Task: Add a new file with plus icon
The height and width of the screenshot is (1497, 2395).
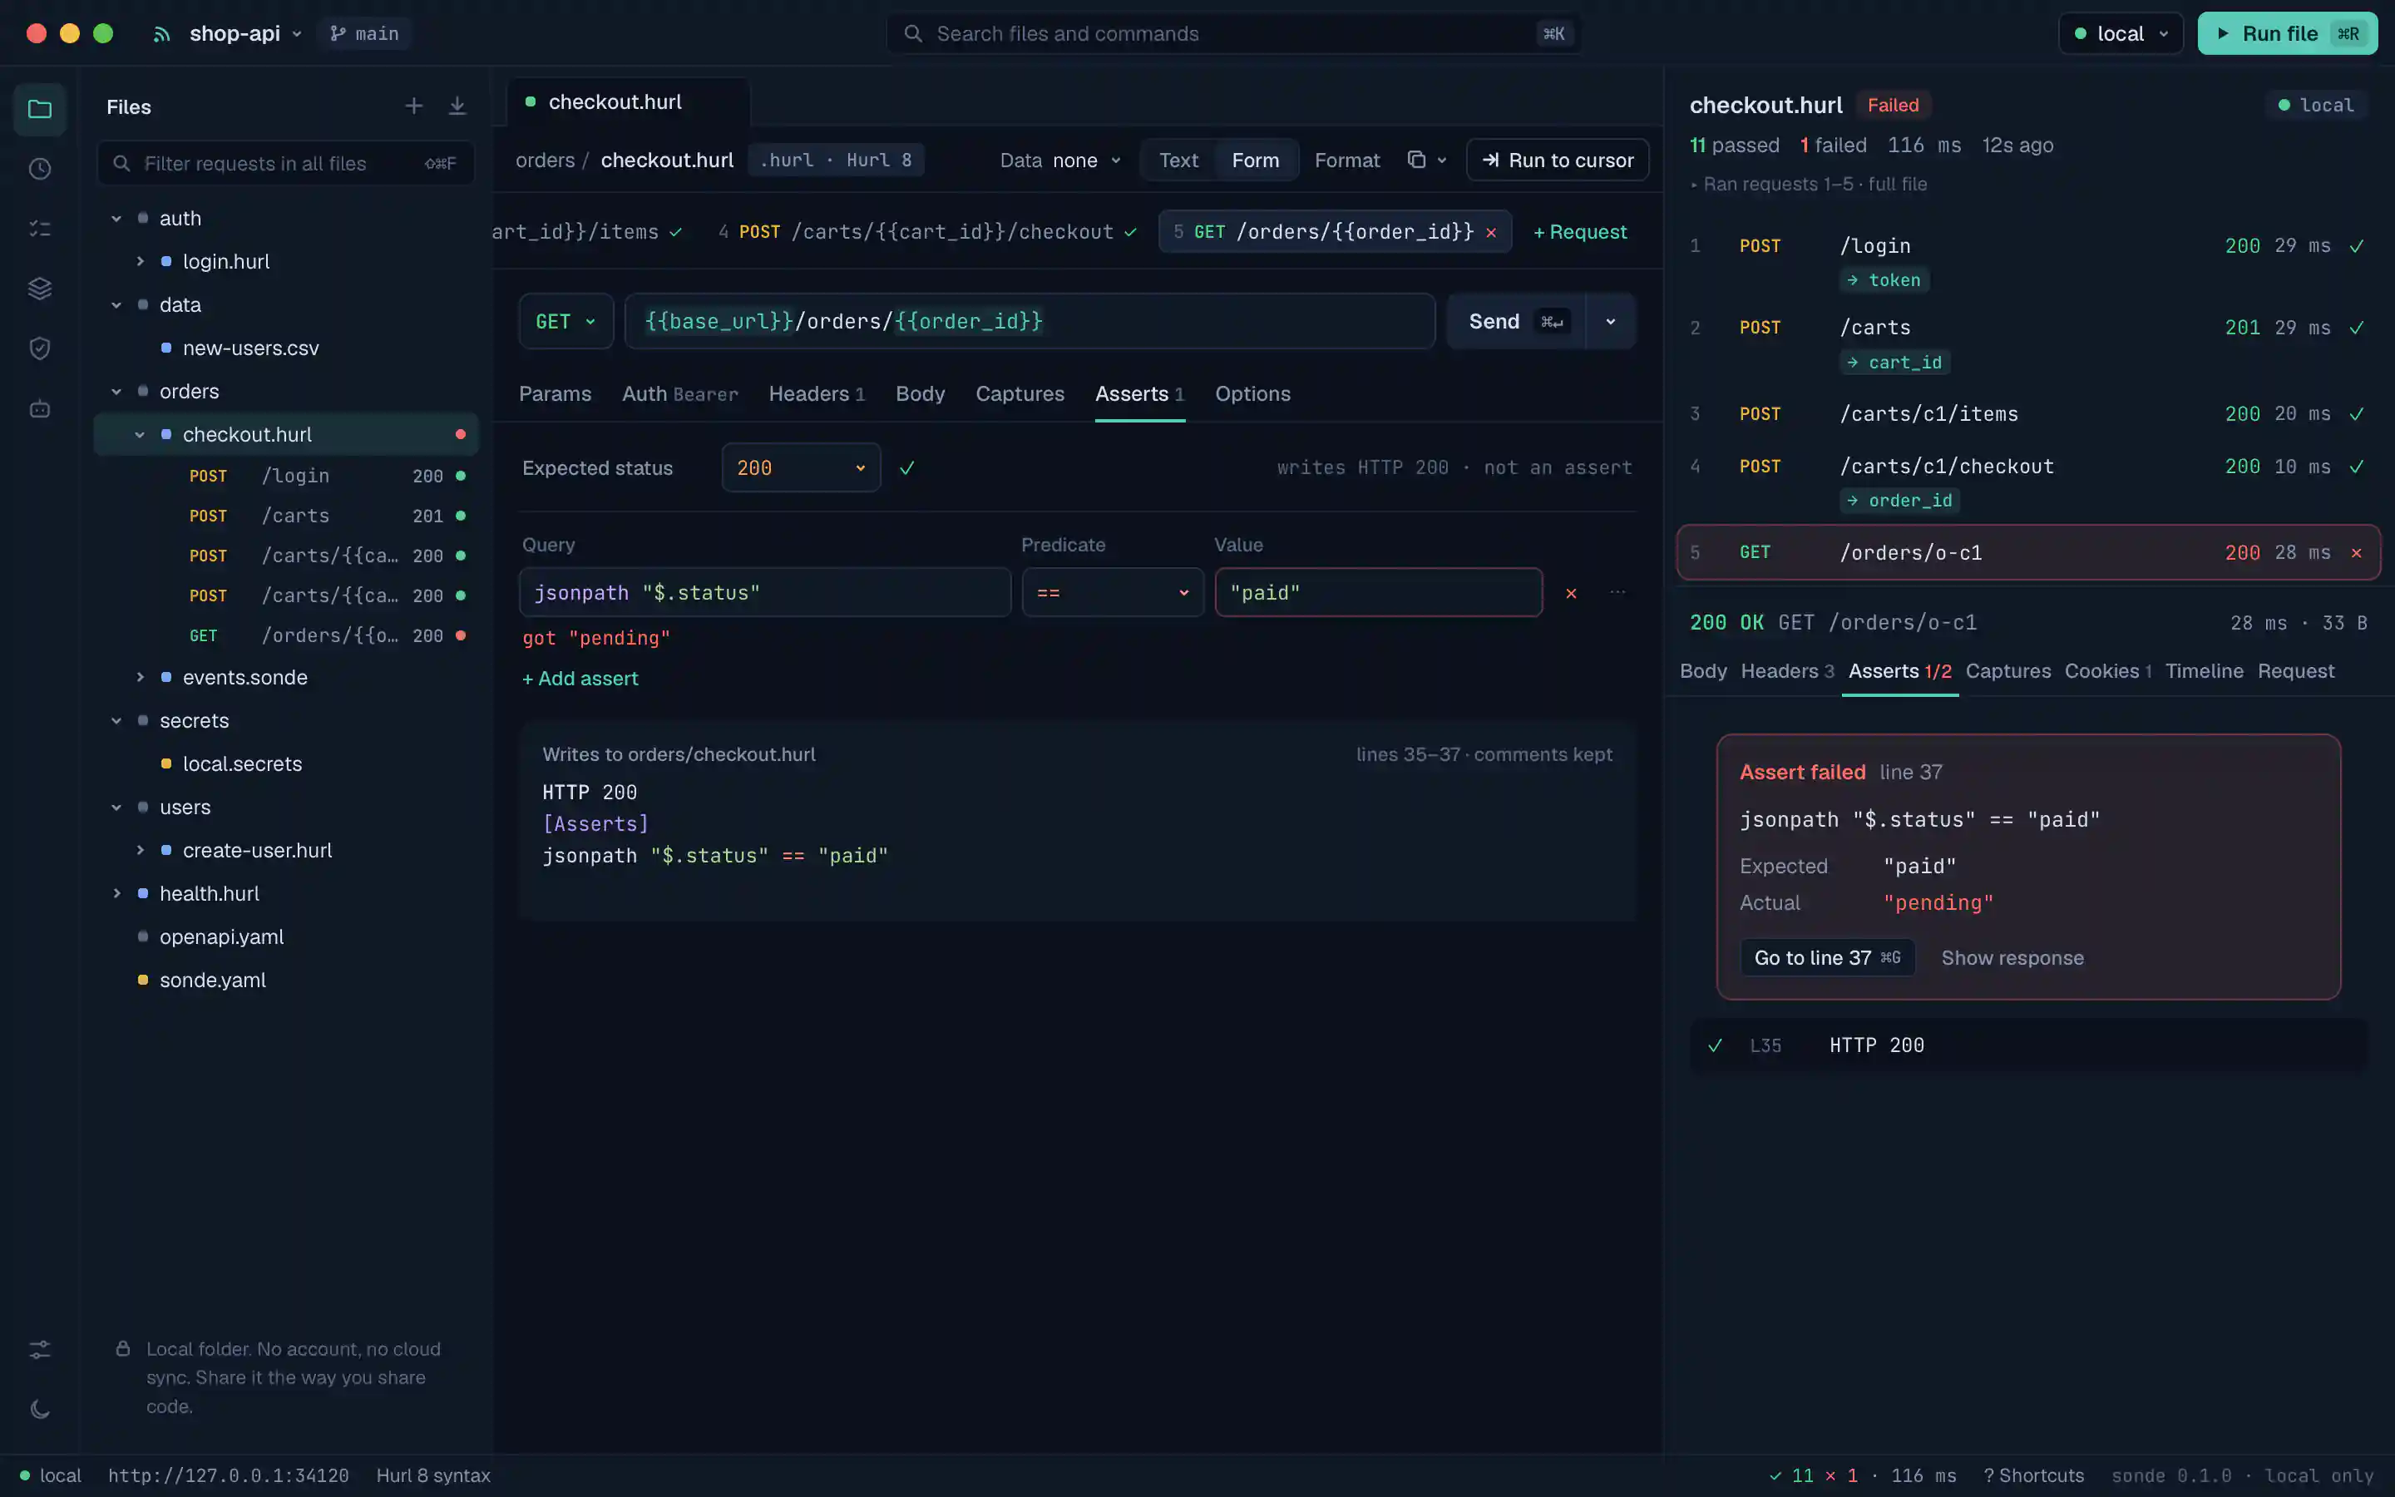Action: 413,106
